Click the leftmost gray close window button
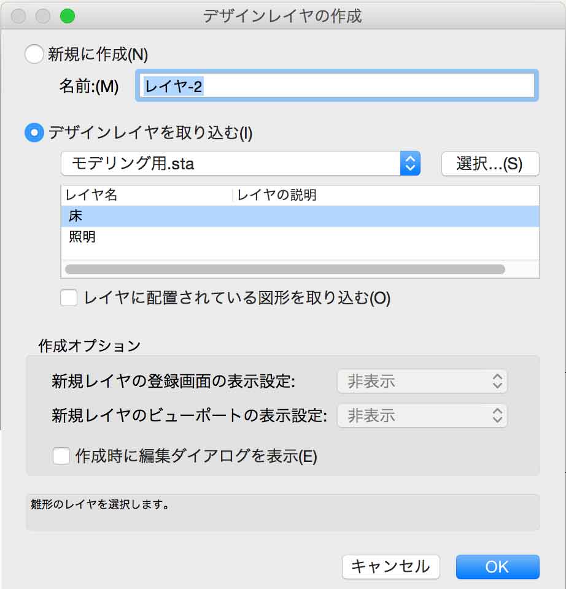This screenshot has width=566, height=589. (x=18, y=16)
